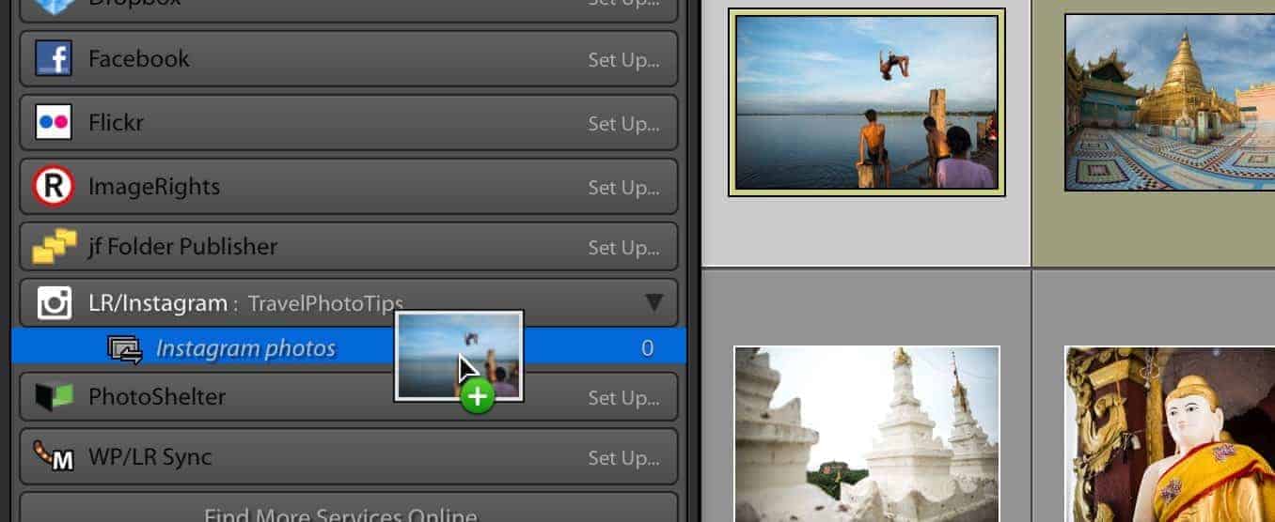
Task: Select the lake diving jump photo thumbnail
Action: pyautogui.click(x=867, y=102)
